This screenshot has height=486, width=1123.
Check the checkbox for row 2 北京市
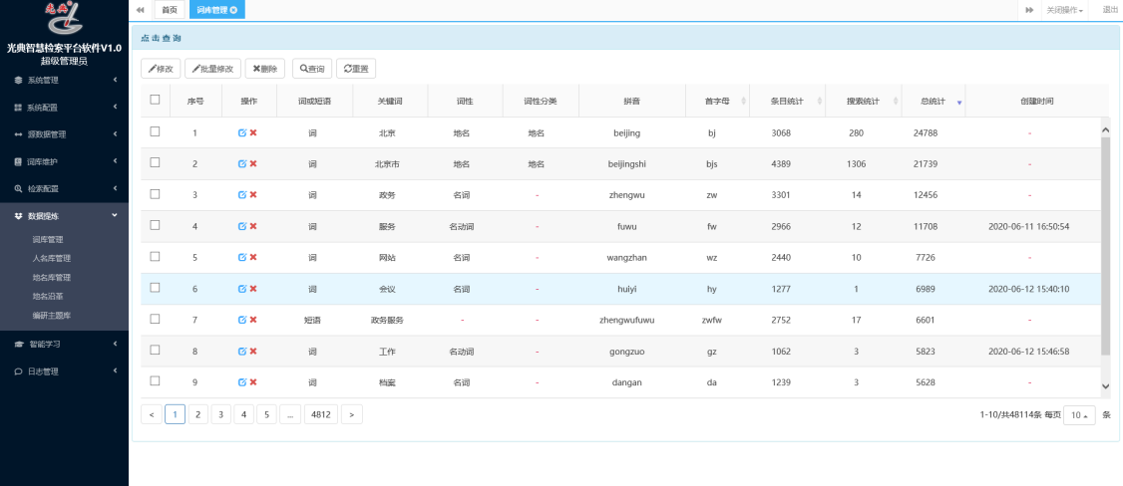click(155, 162)
